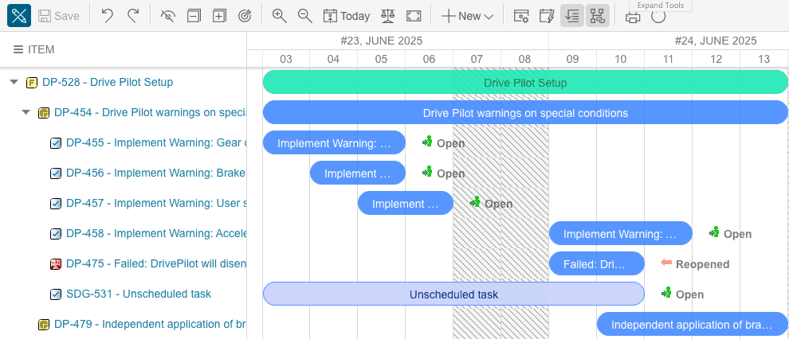
Task: Print the Gantt chart
Action: (x=633, y=17)
